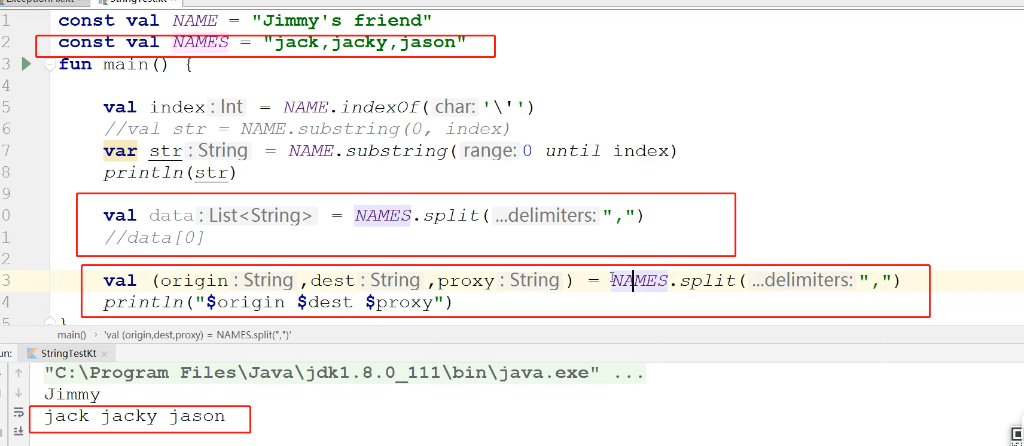The image size is (1024, 446).
Task: Click the "jack,jacky,jason" string literal
Action: tap(364, 42)
